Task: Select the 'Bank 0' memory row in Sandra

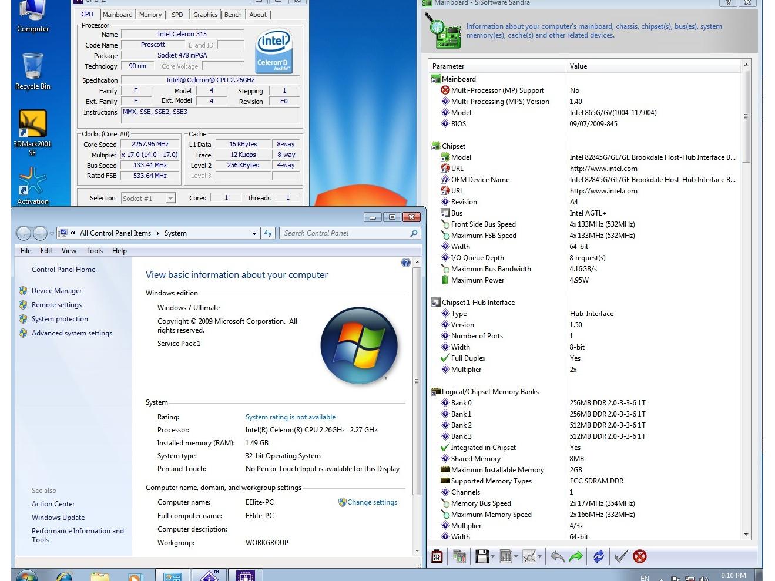Action: [x=585, y=403]
